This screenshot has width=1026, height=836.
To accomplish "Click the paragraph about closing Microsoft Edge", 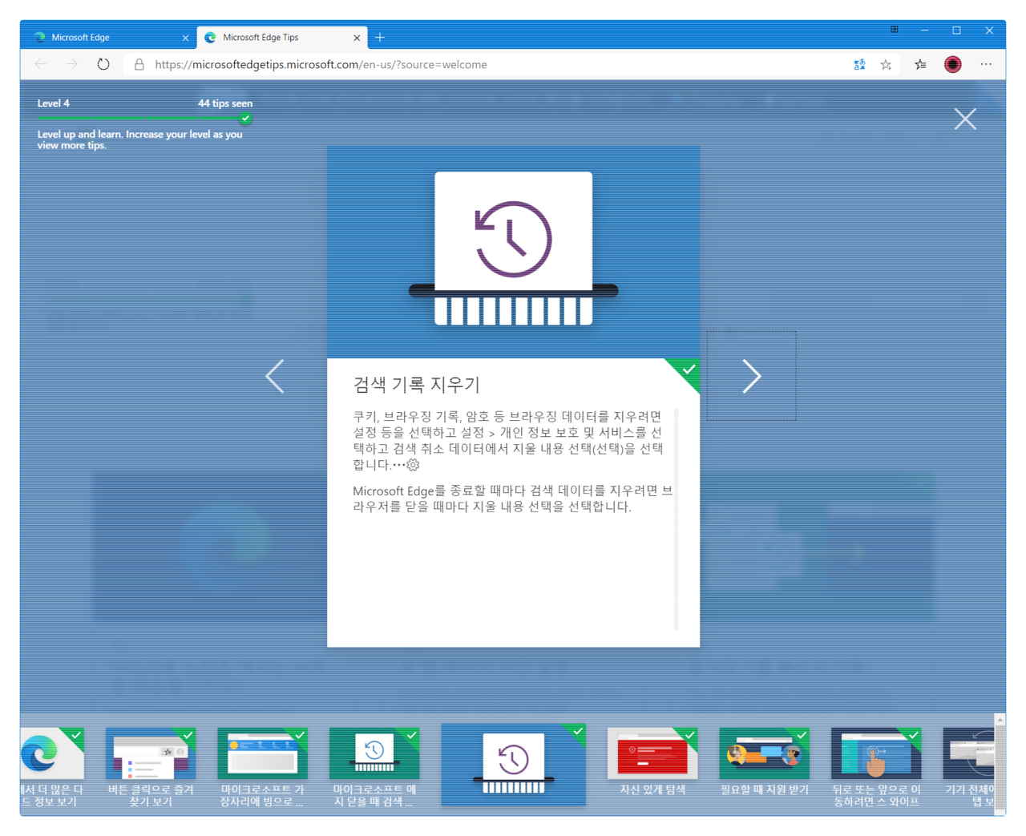I will [x=512, y=499].
